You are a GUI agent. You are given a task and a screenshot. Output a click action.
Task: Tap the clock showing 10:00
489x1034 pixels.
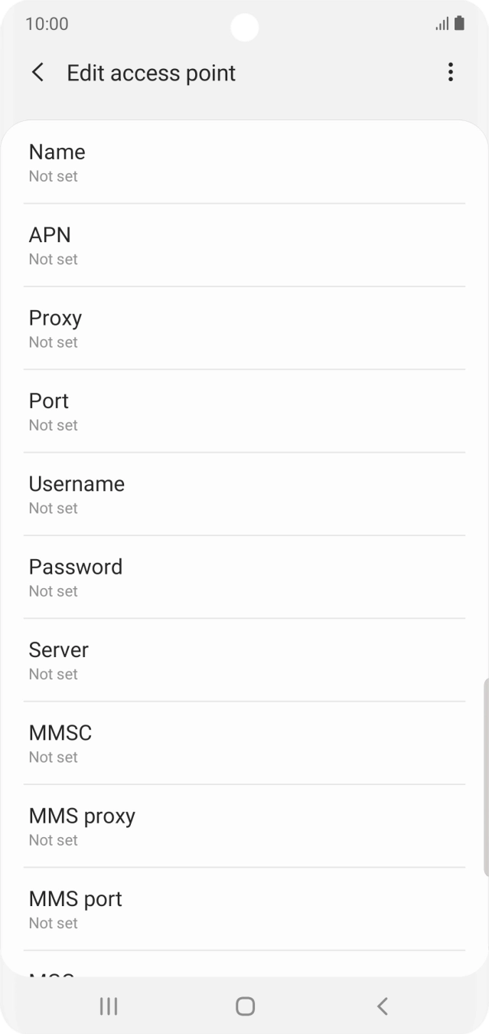tap(47, 24)
